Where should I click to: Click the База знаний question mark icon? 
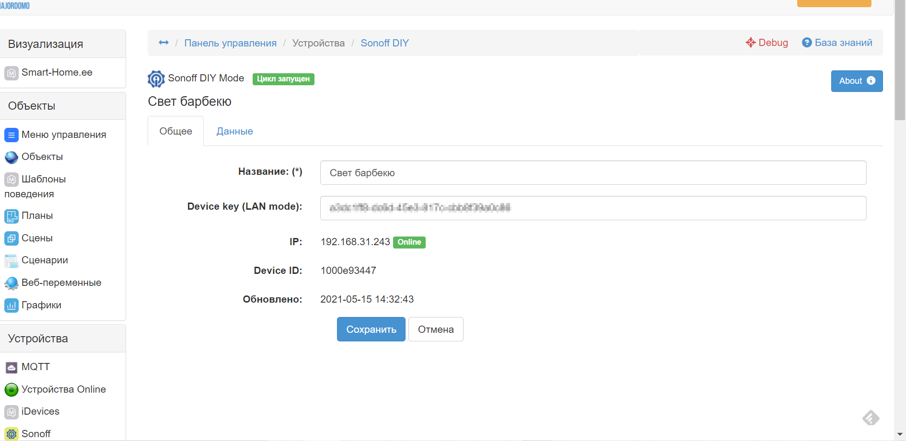(807, 43)
